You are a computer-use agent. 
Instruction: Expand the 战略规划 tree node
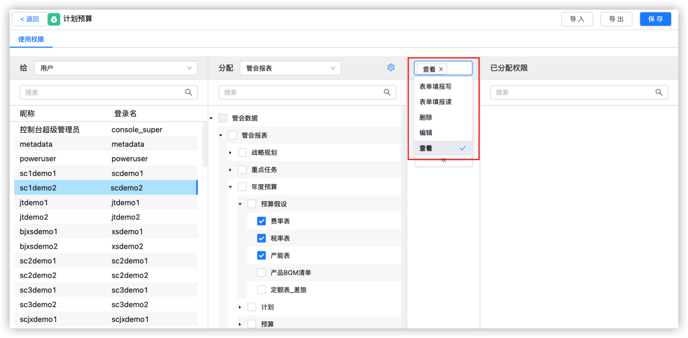coord(230,152)
